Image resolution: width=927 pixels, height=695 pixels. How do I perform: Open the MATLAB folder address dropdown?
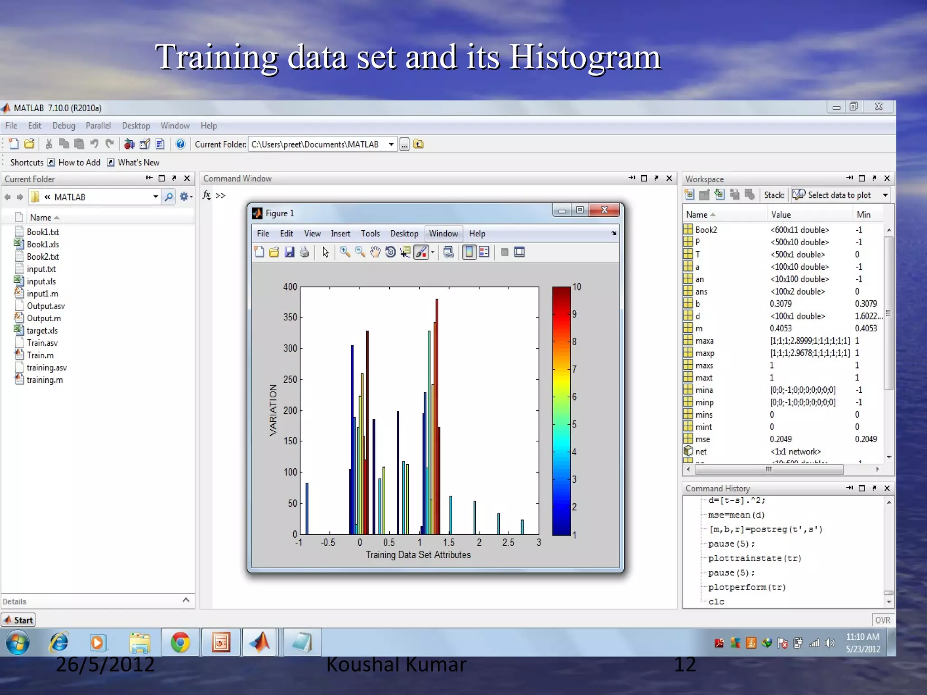tap(156, 197)
